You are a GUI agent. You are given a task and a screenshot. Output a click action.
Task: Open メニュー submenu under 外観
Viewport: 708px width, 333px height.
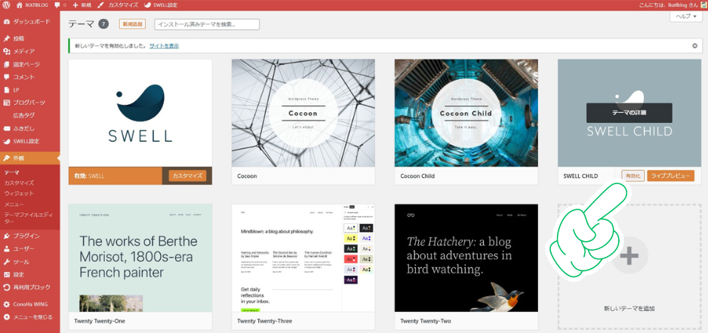coord(14,204)
